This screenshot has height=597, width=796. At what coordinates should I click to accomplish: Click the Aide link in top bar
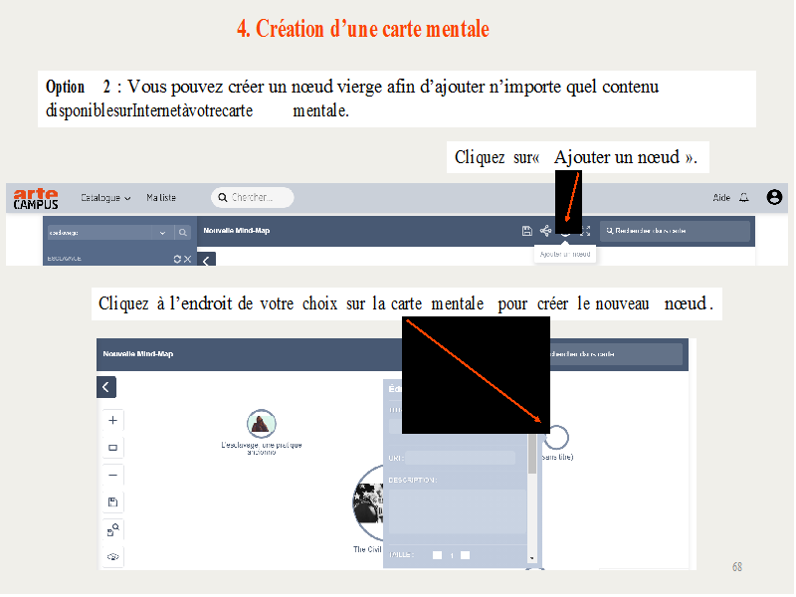721,198
